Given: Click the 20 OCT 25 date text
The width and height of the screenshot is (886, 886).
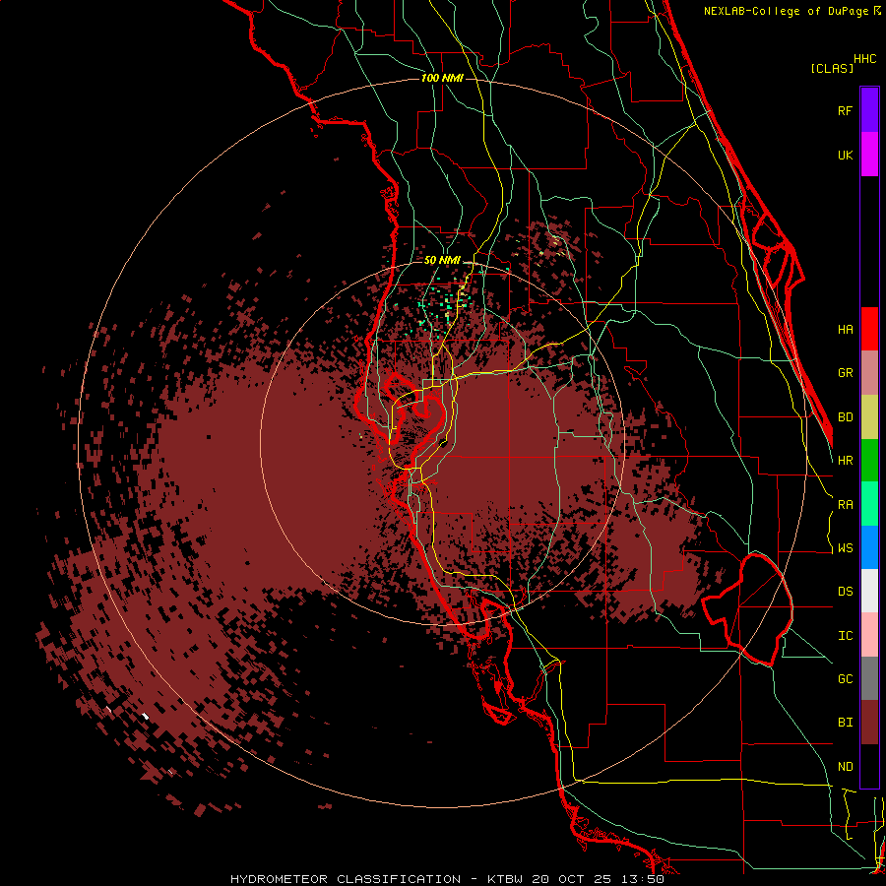Looking at the screenshot, I should [x=573, y=879].
